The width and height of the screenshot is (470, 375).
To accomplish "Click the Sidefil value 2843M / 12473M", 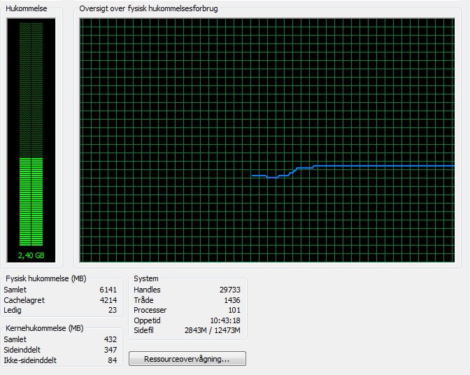I will click(213, 330).
